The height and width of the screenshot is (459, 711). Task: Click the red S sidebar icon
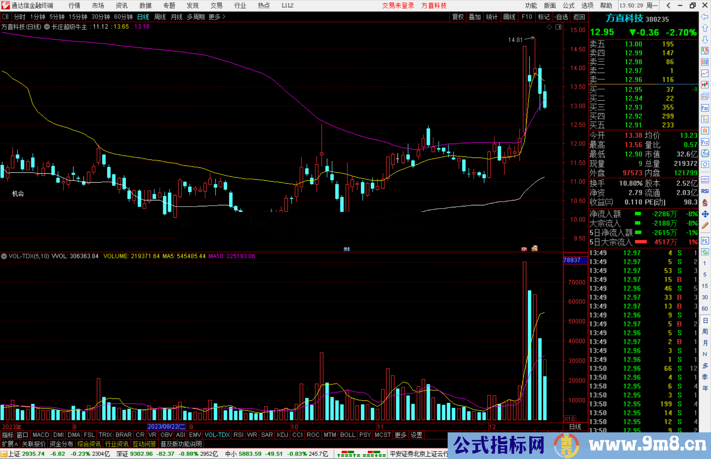(x=705, y=203)
